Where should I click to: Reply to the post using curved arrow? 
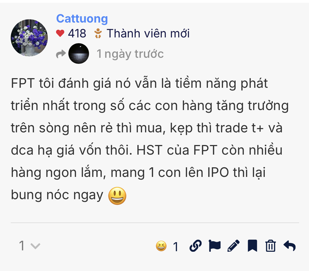click(x=289, y=246)
